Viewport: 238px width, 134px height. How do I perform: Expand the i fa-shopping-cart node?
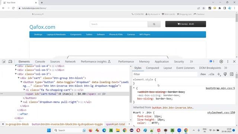[x=24, y=90]
